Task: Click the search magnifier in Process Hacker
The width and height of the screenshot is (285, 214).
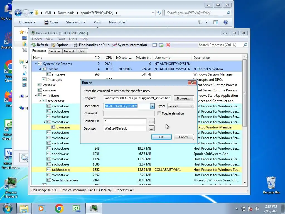Action: pos(245,45)
